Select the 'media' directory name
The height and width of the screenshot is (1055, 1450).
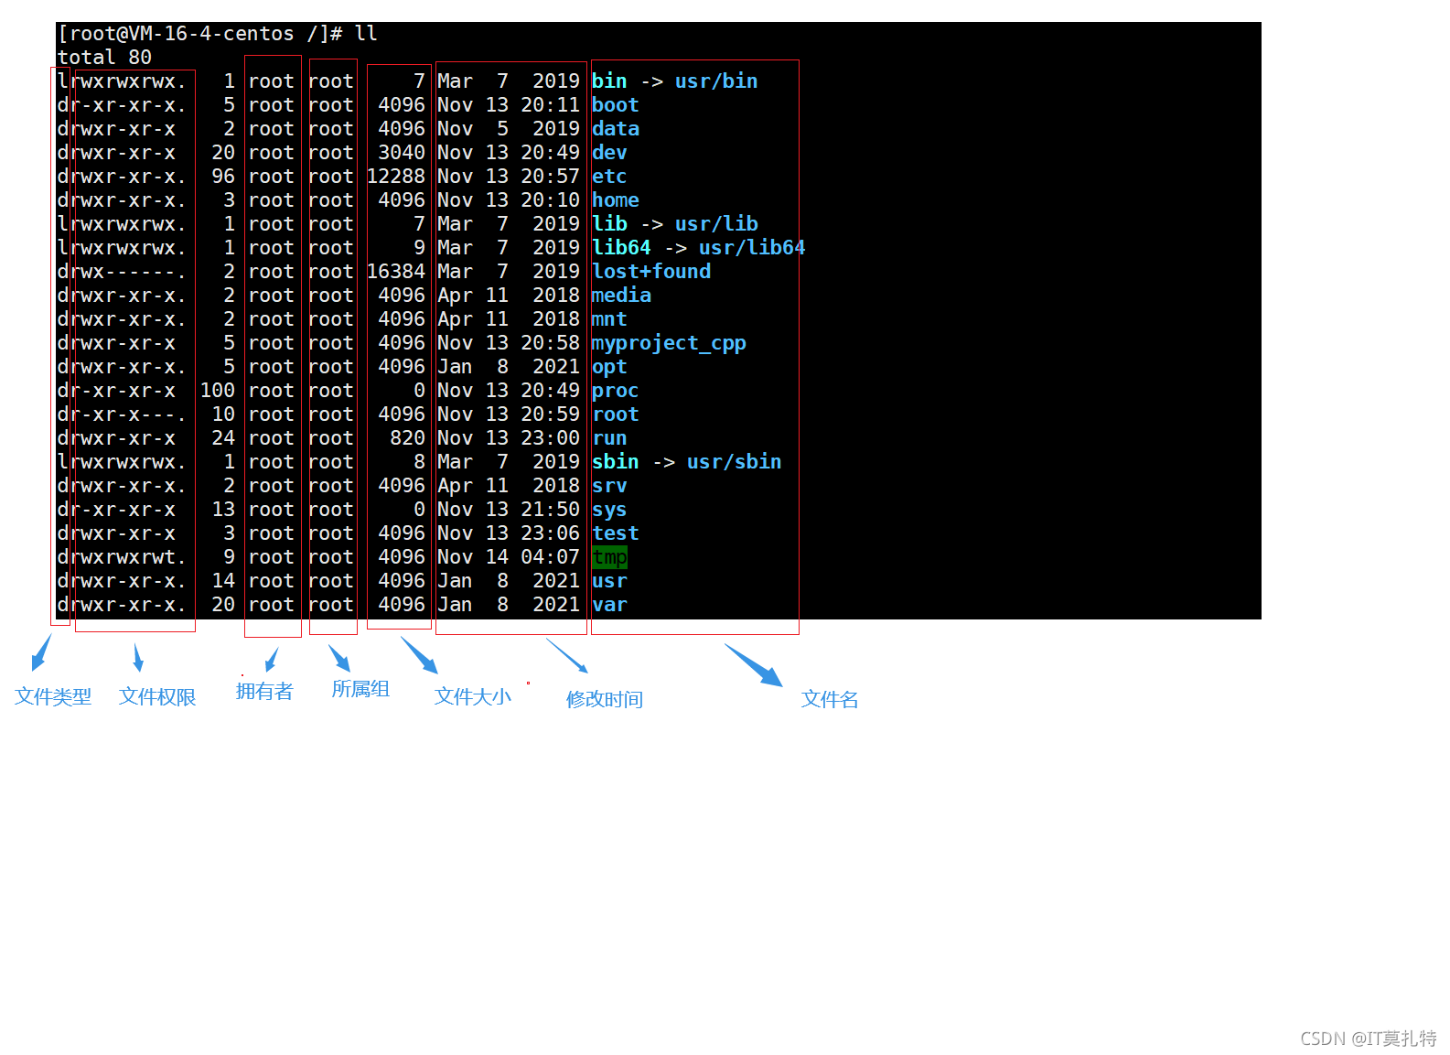[x=621, y=296]
